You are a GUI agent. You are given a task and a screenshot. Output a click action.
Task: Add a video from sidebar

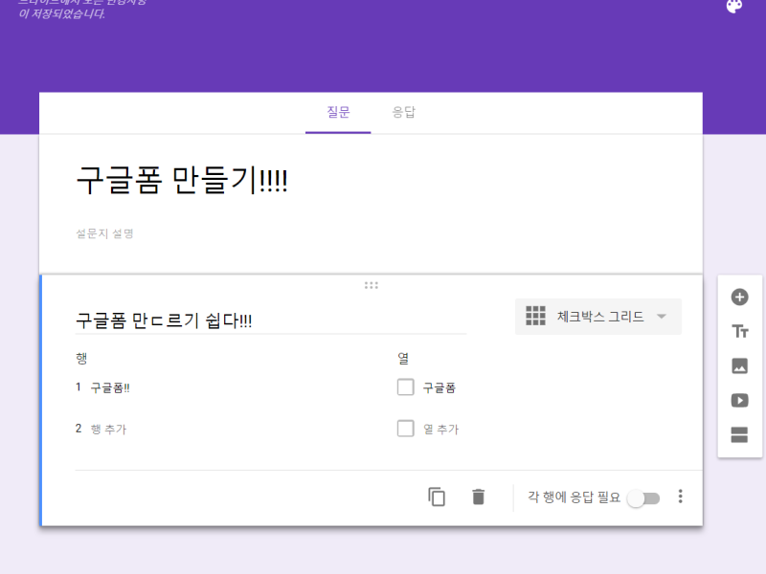point(739,400)
